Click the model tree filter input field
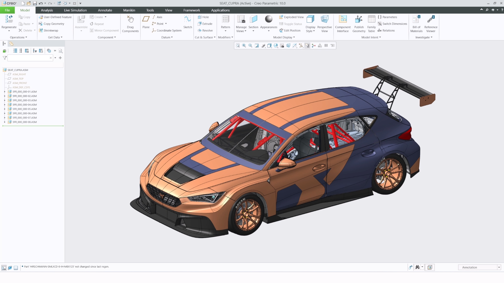504x283 pixels. [x=30, y=58]
